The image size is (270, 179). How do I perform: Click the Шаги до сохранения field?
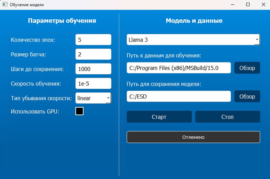(93, 69)
